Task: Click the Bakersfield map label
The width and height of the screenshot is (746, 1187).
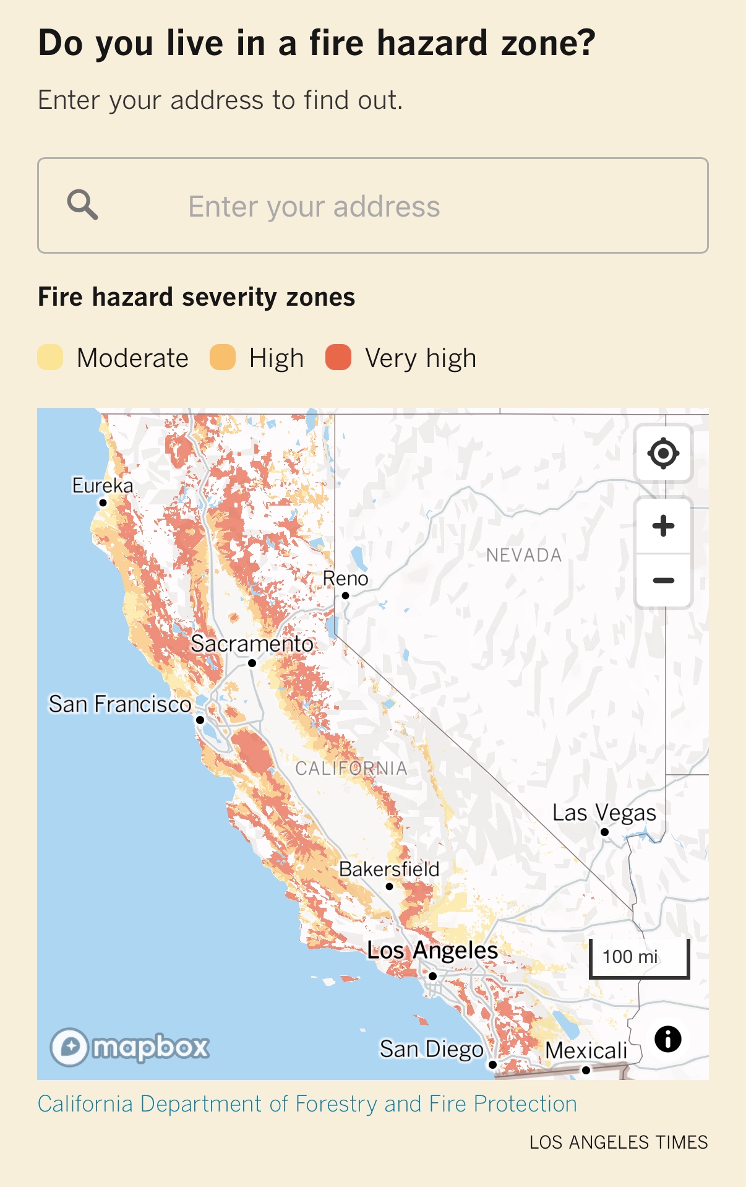Action: 389,870
